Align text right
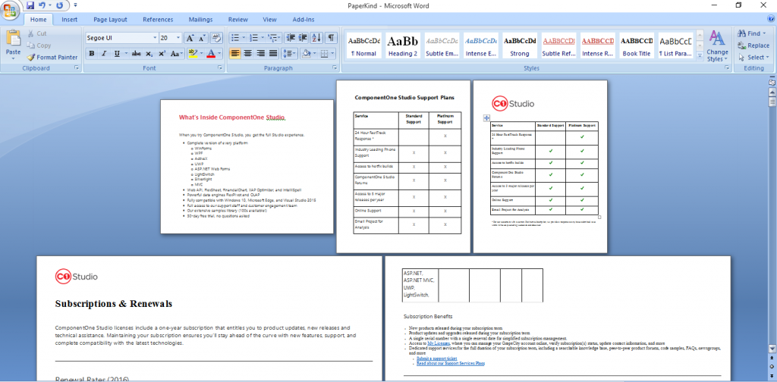The height and width of the screenshot is (382, 777). (260, 54)
